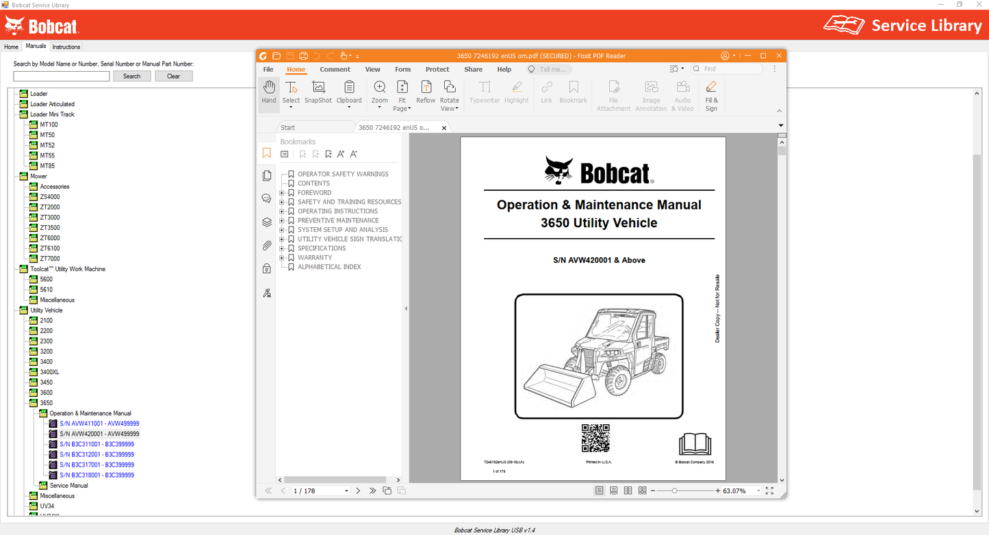Open the Pages thumbnail panel icon

pyautogui.click(x=267, y=176)
